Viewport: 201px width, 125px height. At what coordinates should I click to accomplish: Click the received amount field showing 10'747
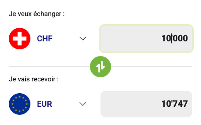tap(146, 104)
